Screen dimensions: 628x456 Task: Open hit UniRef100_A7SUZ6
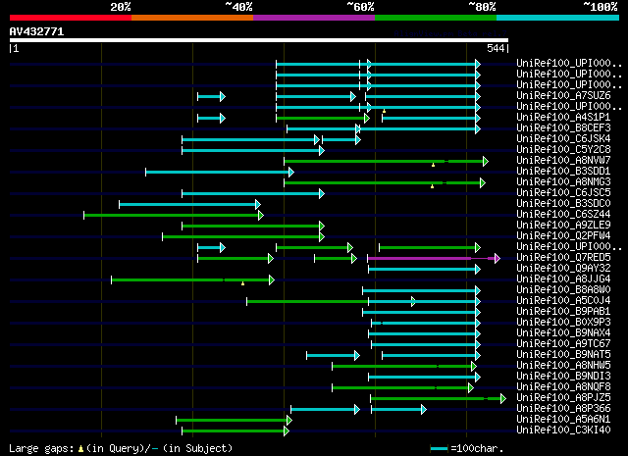(x=563, y=95)
